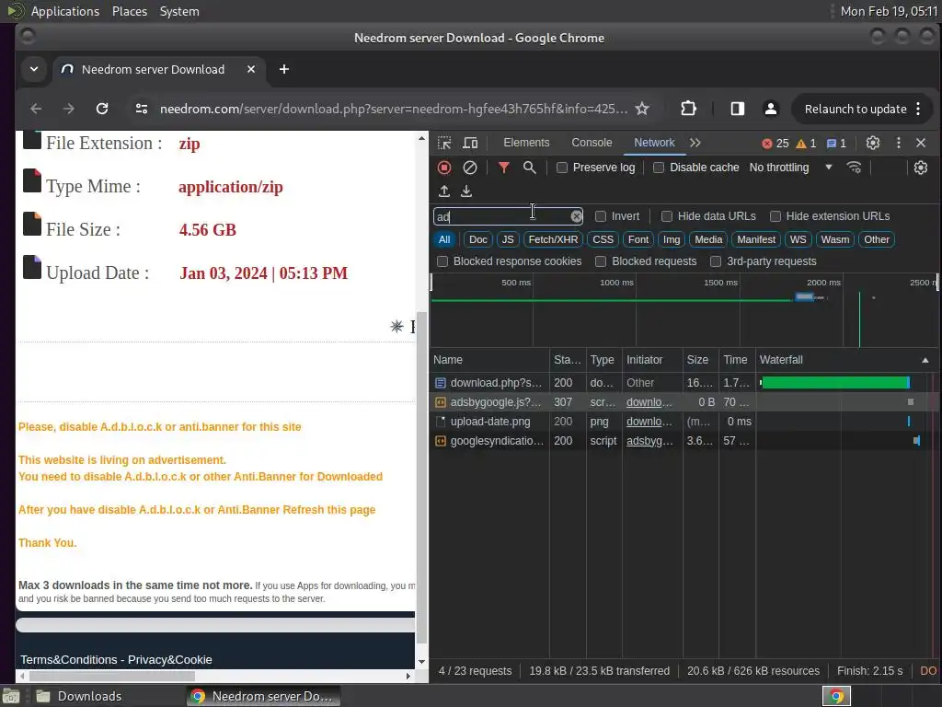Image resolution: width=942 pixels, height=707 pixels.
Task: Toggle the Invert filter checkbox
Action: (x=600, y=216)
